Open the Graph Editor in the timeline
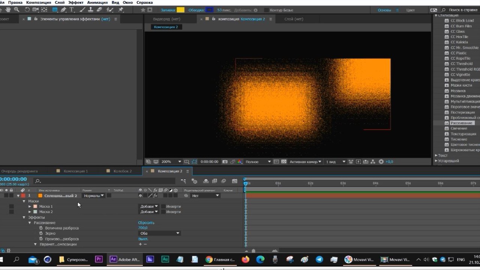480x270 pixels. pos(234,181)
